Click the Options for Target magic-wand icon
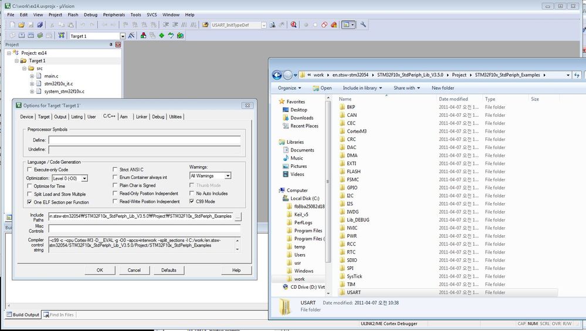 click(x=131, y=36)
